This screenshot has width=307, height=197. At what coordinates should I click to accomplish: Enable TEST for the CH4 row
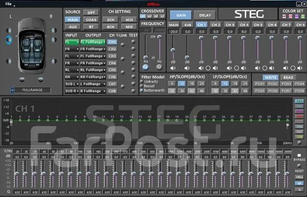coord(133,63)
